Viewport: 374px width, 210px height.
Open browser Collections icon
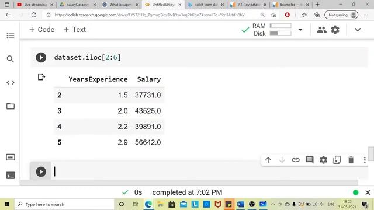click(x=317, y=15)
